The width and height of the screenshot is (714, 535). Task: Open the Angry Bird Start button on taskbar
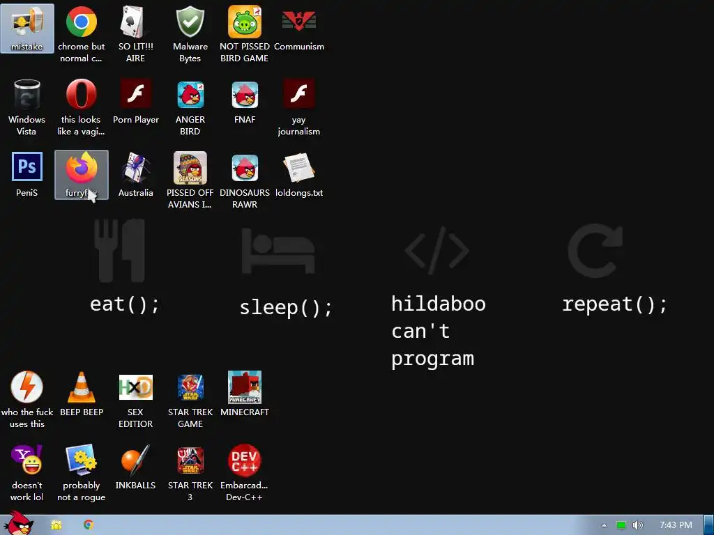coord(18,523)
